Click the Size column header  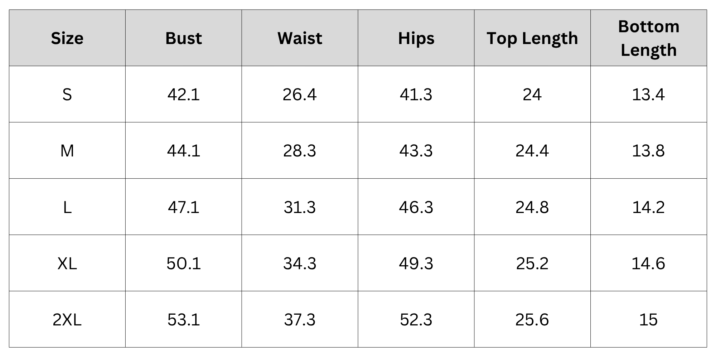pos(67,38)
